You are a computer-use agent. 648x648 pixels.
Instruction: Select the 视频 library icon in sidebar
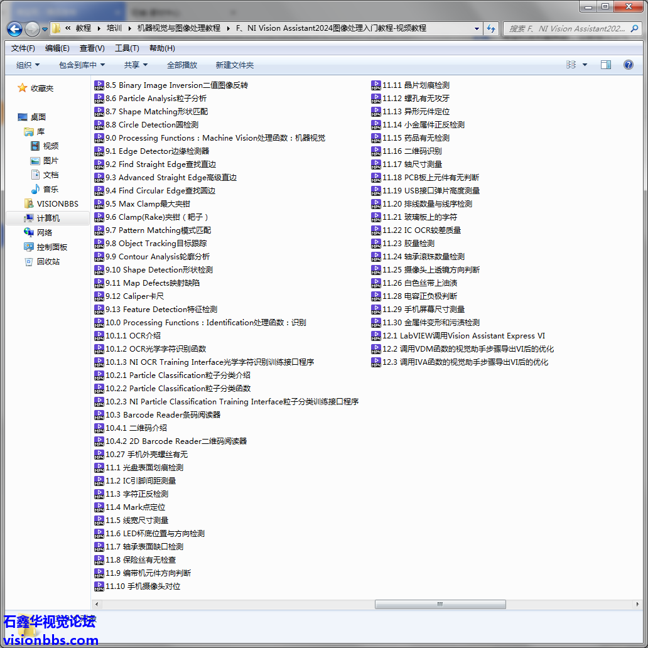(36, 146)
